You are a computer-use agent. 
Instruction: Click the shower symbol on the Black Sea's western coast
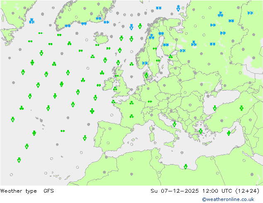(215, 108)
